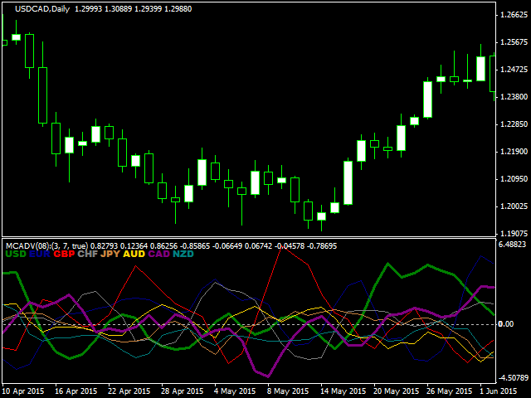Click the 0.86256 indicator value

coord(164,246)
